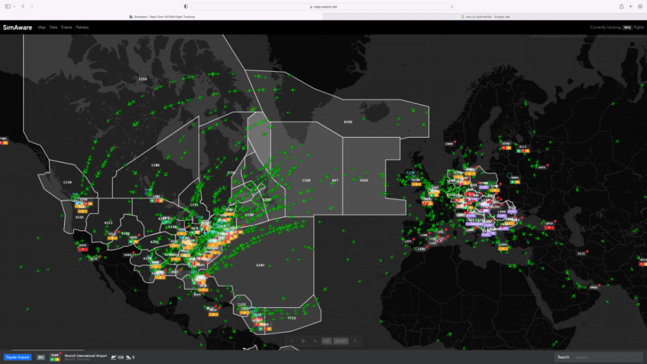Open the Data menu
The height and width of the screenshot is (364, 647).
(x=53, y=27)
